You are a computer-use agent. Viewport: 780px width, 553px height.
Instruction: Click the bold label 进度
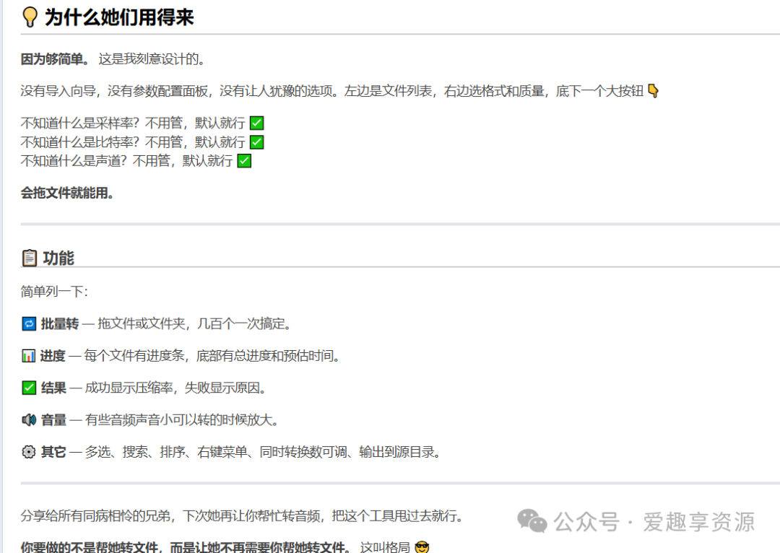pyautogui.click(x=53, y=356)
